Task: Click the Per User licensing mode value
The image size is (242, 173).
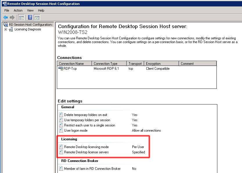Action: (138, 147)
